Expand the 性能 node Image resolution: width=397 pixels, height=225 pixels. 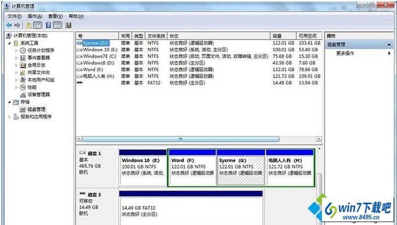tap(16, 87)
